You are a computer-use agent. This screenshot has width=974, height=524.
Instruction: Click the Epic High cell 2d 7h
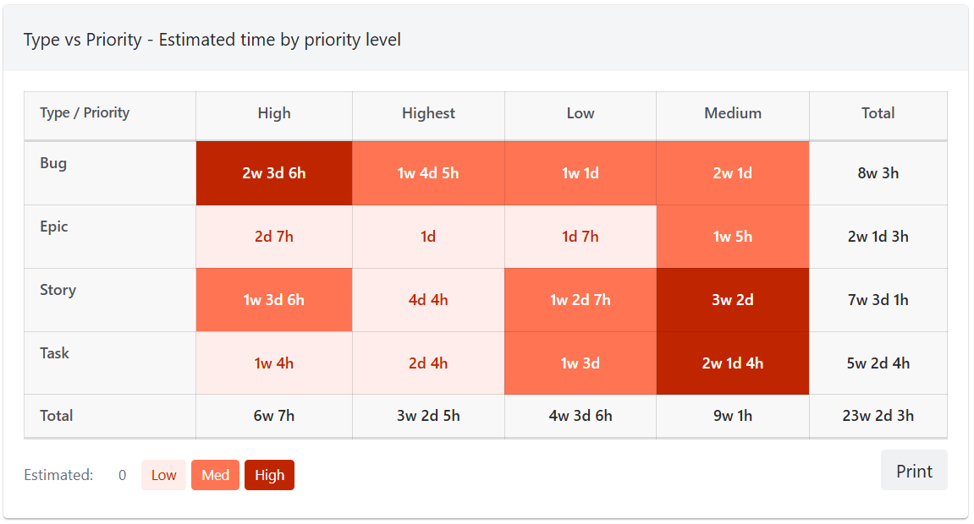[x=274, y=237]
